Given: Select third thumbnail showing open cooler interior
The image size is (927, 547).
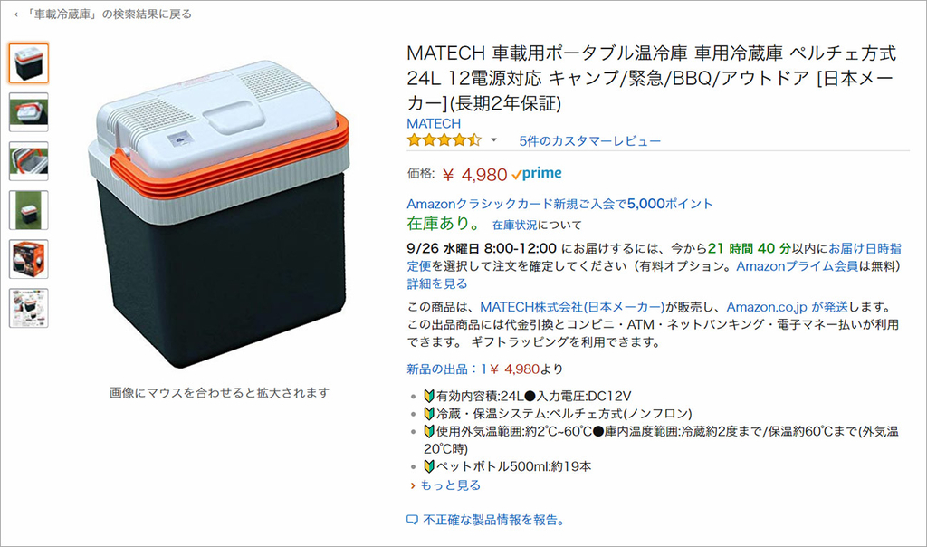Looking at the screenshot, I should pos(29,161).
